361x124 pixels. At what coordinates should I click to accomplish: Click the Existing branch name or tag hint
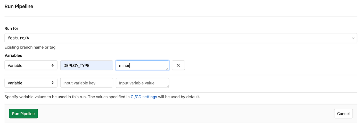pyautogui.click(x=30, y=47)
